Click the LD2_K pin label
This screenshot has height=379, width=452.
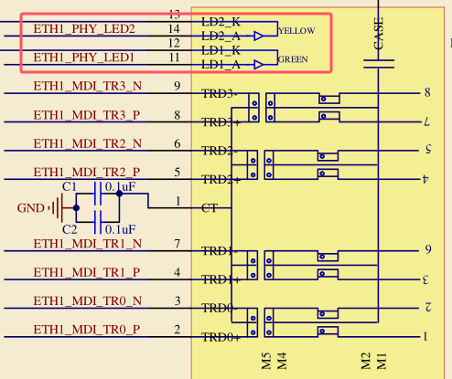tap(221, 22)
